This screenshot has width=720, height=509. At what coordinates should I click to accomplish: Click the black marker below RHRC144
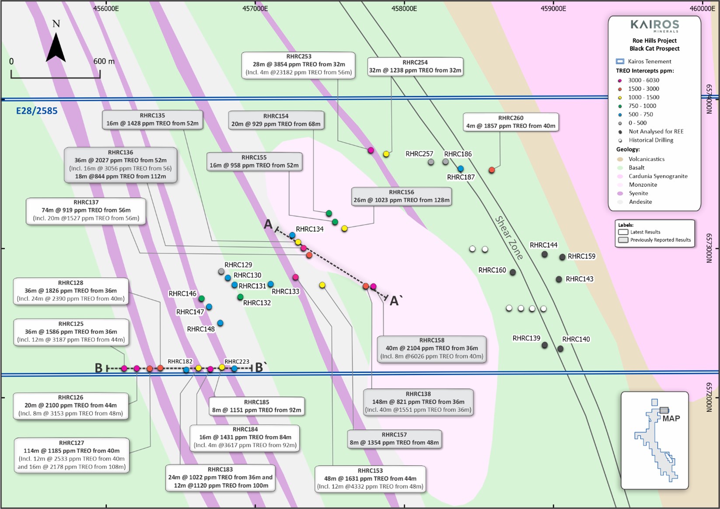pyautogui.click(x=545, y=254)
